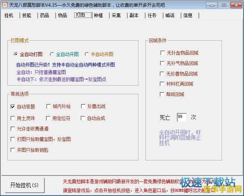
Task: Open the 信息 tab
Action: [188, 15]
